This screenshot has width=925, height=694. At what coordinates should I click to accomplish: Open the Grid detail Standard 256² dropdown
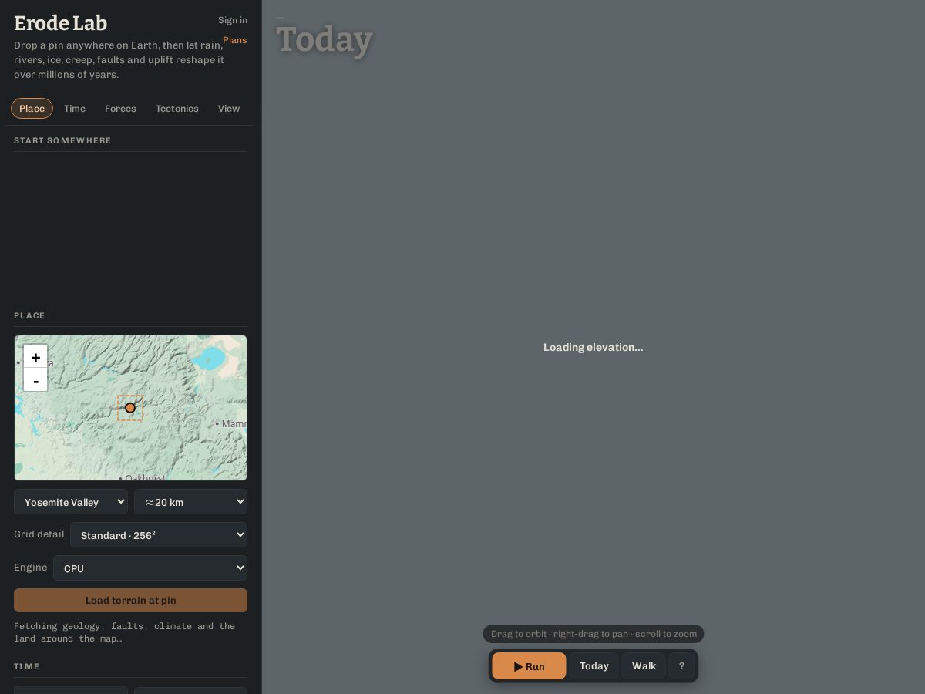pyautogui.click(x=159, y=535)
